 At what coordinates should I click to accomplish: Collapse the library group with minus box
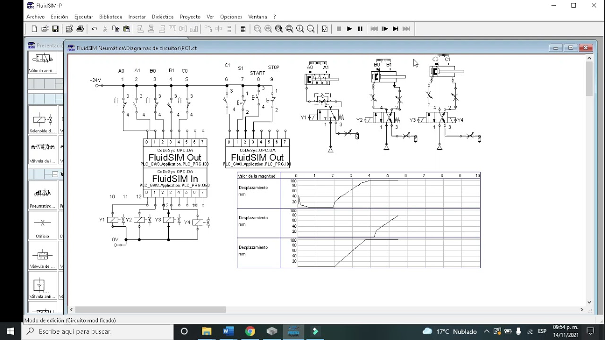pyautogui.click(x=55, y=174)
